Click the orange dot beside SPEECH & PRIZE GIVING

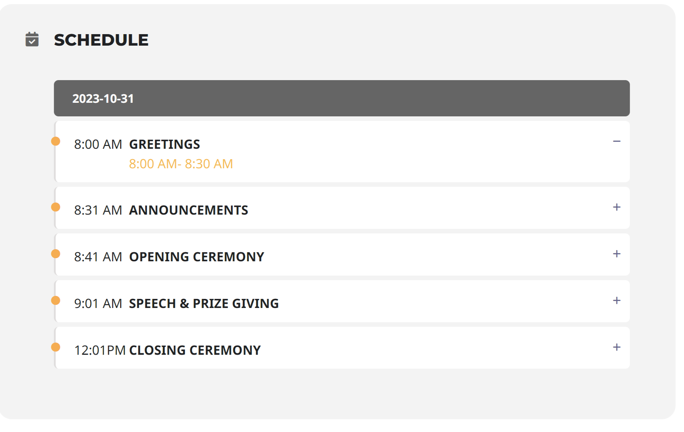click(56, 300)
